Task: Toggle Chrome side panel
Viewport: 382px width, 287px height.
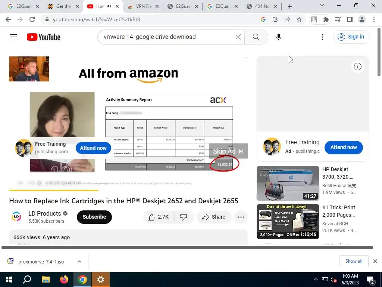Action: tap(350, 19)
